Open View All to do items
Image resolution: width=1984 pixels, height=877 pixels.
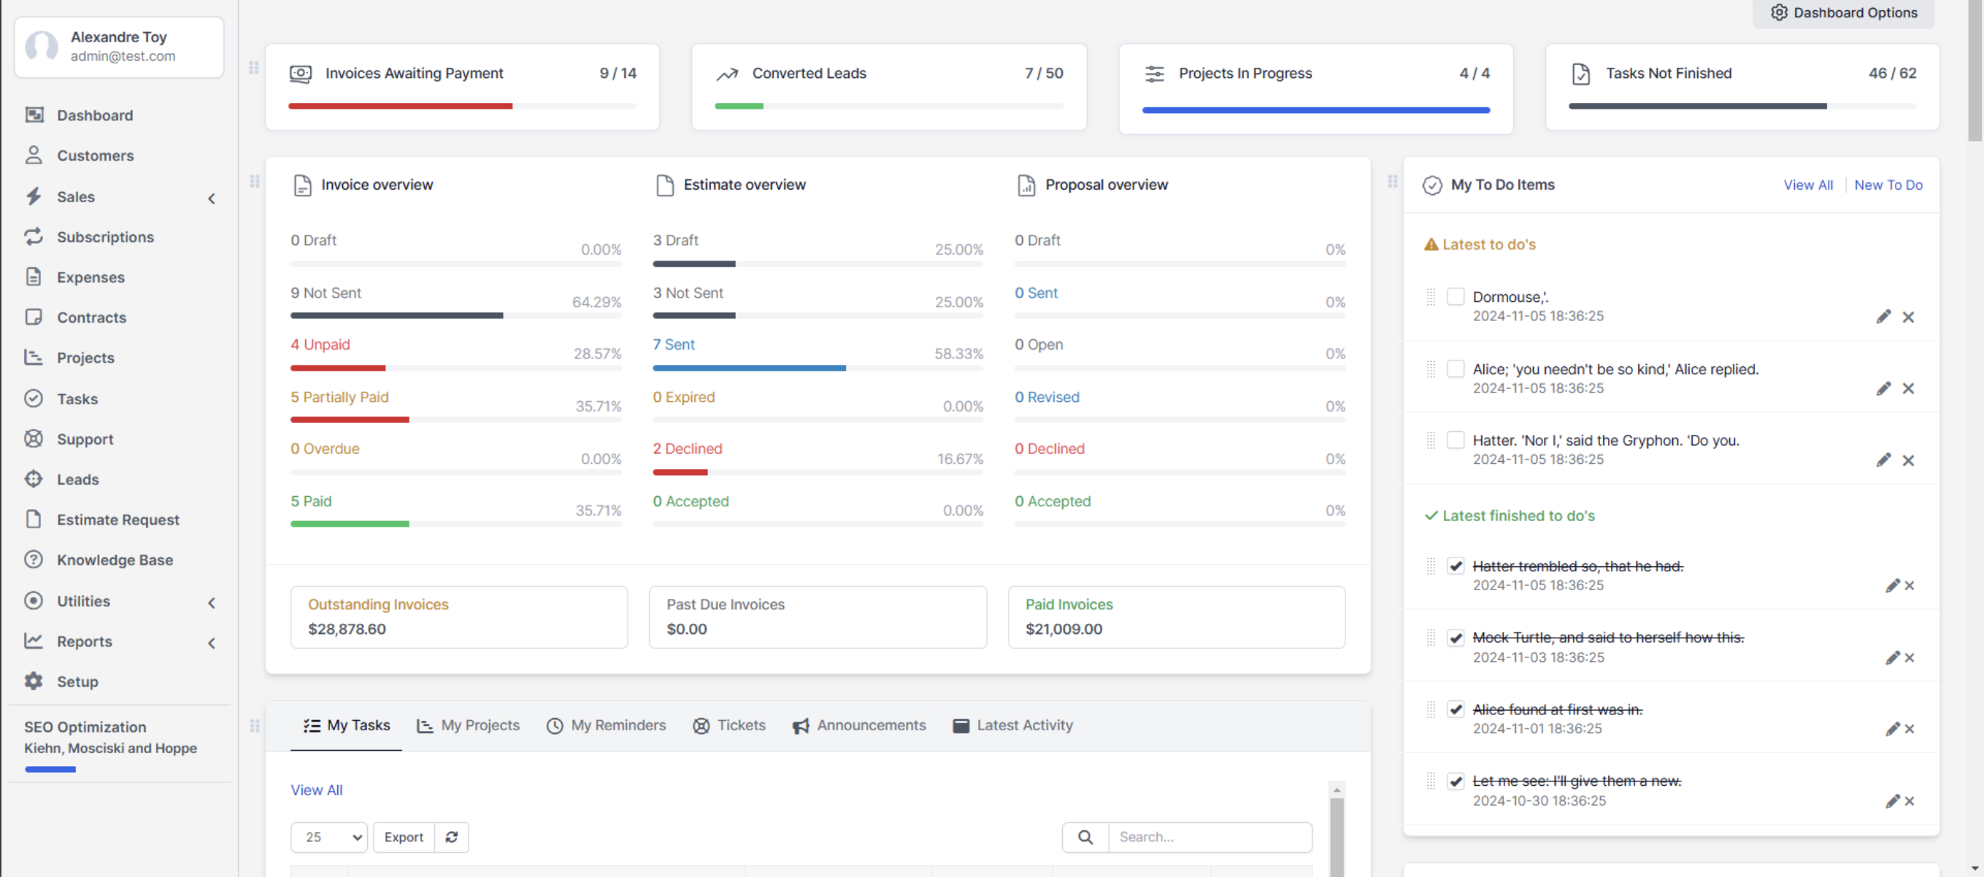click(x=1807, y=185)
